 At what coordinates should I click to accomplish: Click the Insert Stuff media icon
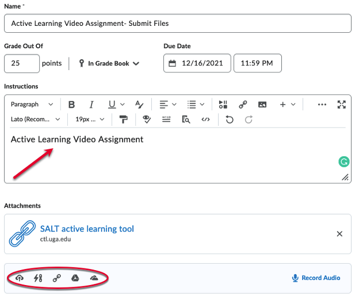pyautogui.click(x=223, y=105)
